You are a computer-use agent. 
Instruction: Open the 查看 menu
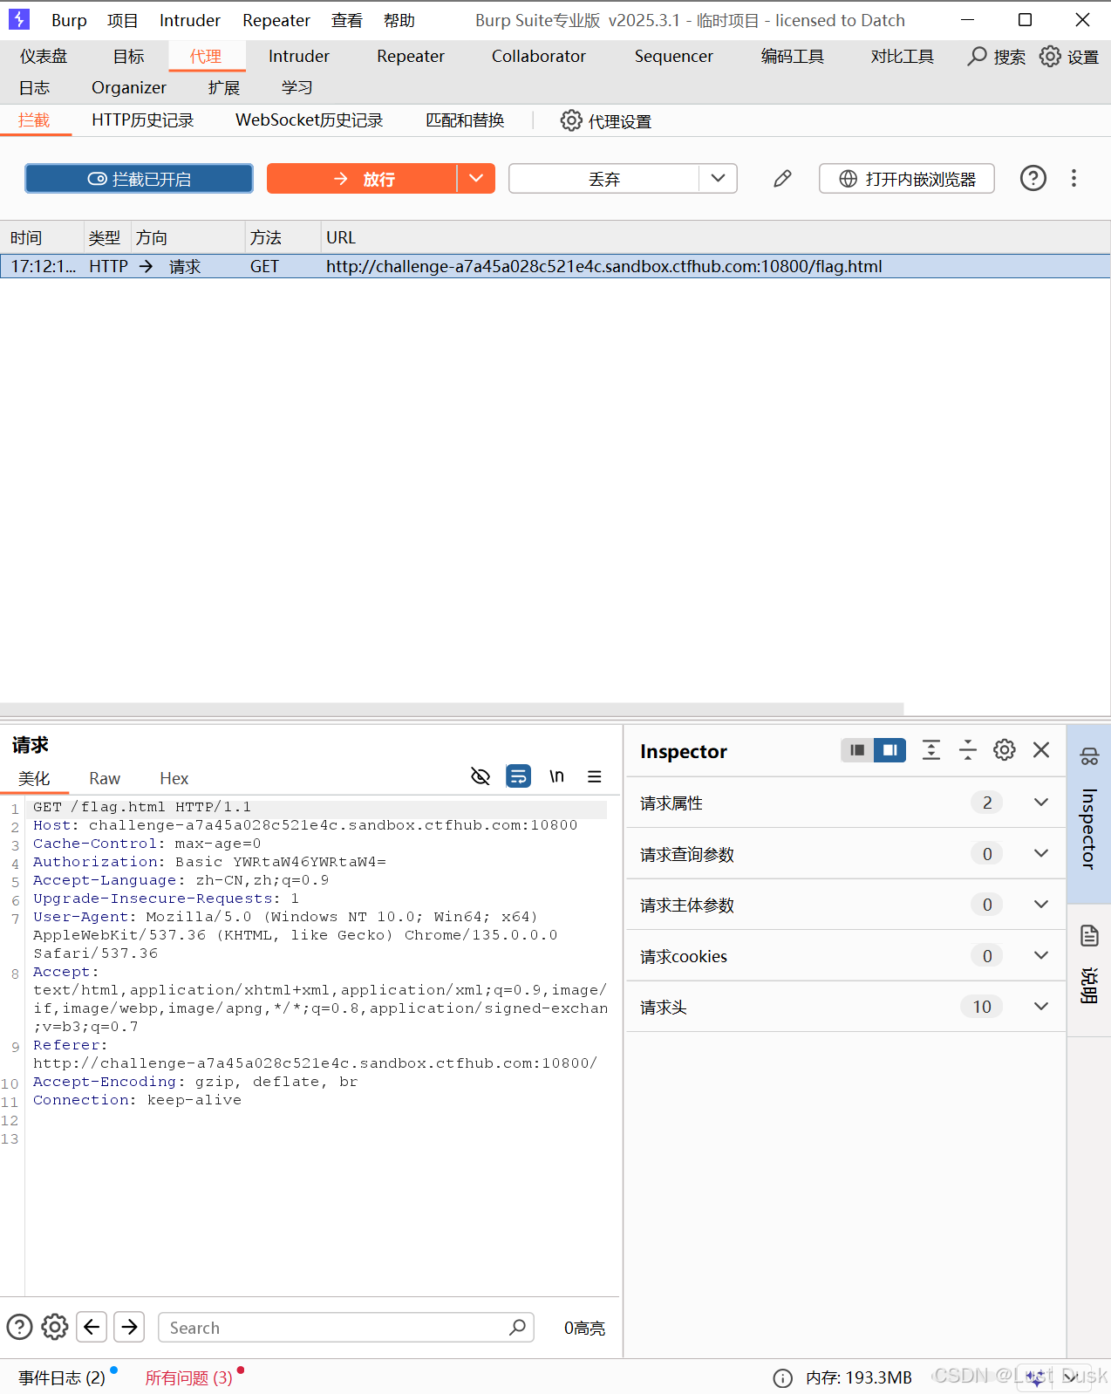coord(347,20)
